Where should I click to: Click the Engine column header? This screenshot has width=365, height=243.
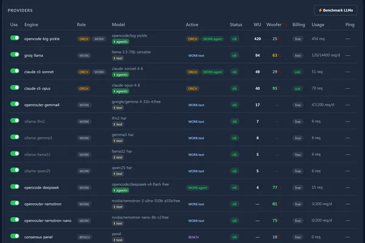click(31, 25)
